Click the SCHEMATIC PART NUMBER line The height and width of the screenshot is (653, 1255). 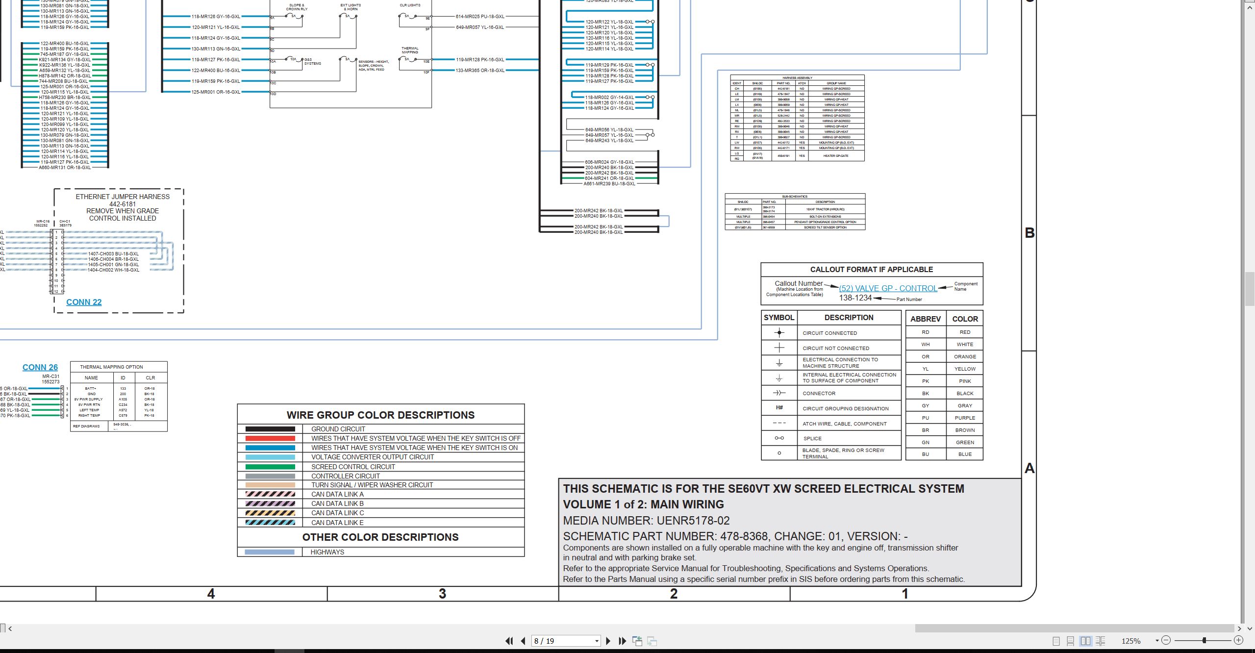click(x=735, y=536)
